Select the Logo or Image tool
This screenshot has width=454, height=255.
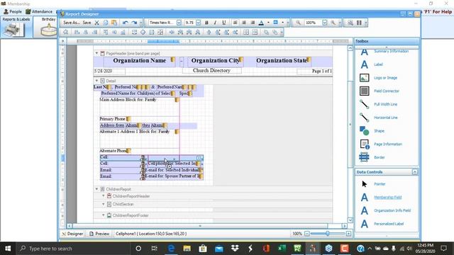coord(385,78)
